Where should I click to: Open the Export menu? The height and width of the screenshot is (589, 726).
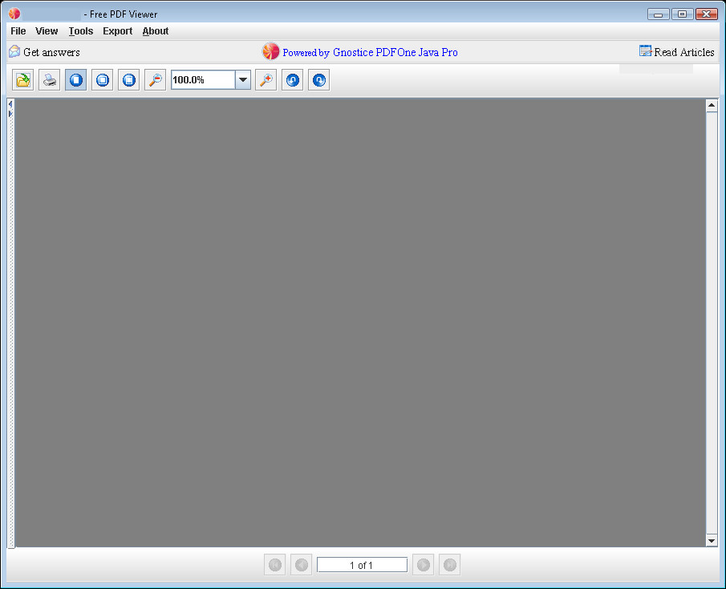[x=117, y=31]
